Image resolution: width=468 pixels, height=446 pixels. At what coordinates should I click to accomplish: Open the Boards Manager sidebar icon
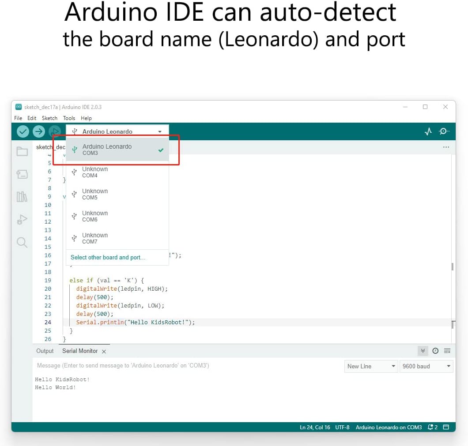tap(22, 174)
